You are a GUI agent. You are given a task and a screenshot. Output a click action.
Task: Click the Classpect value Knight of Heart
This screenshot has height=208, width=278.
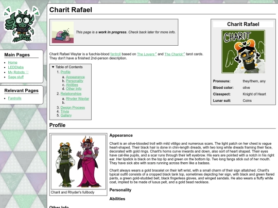[254, 94]
